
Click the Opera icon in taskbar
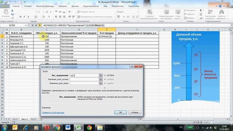pos(47,127)
